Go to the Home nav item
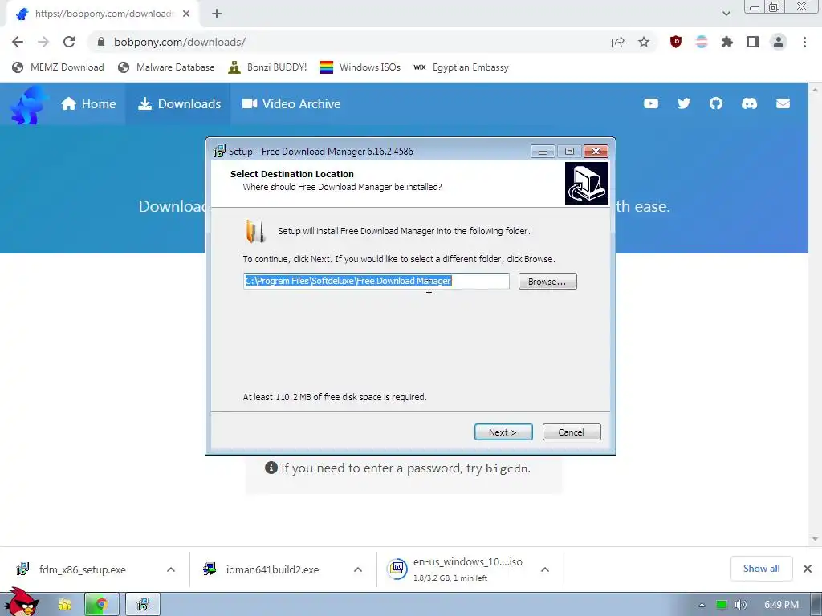The image size is (822, 616). [x=88, y=103]
